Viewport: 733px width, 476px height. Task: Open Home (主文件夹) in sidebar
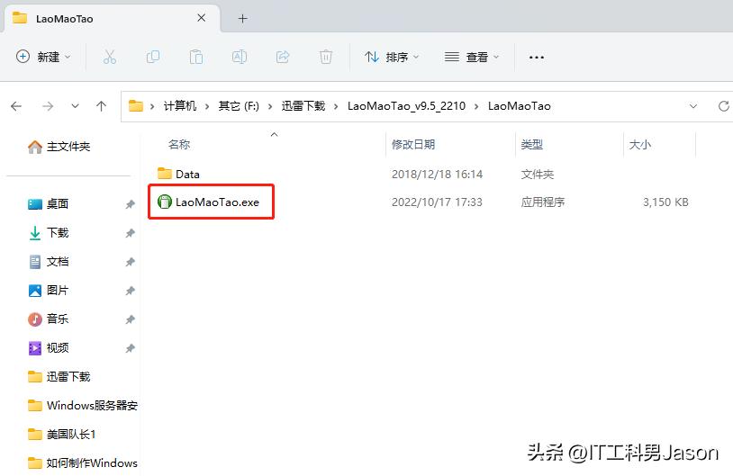point(59,147)
